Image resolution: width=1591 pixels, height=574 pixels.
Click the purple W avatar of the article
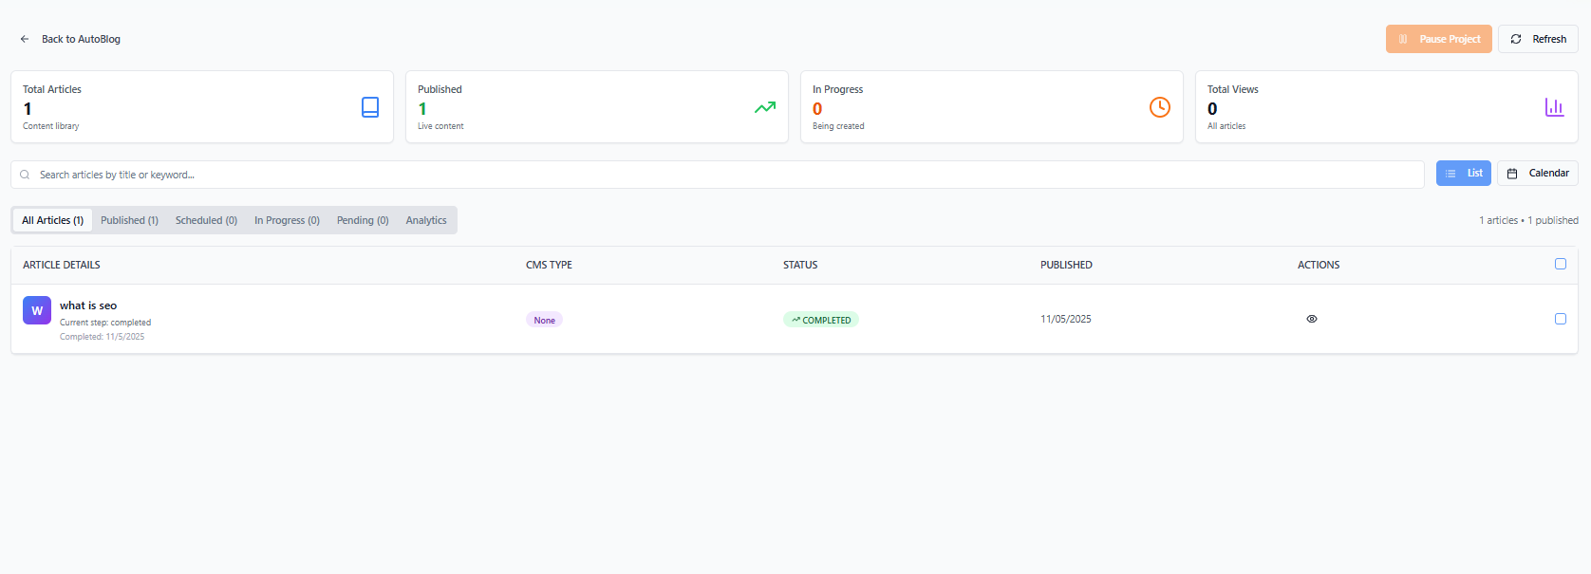(37, 310)
